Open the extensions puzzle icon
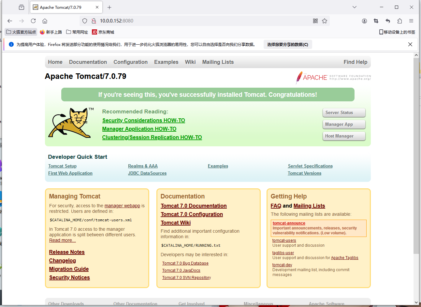 399,21
